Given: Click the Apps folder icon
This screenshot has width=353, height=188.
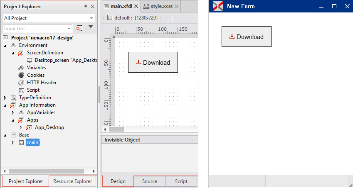Looking at the screenshot, I should tap(21, 120).
